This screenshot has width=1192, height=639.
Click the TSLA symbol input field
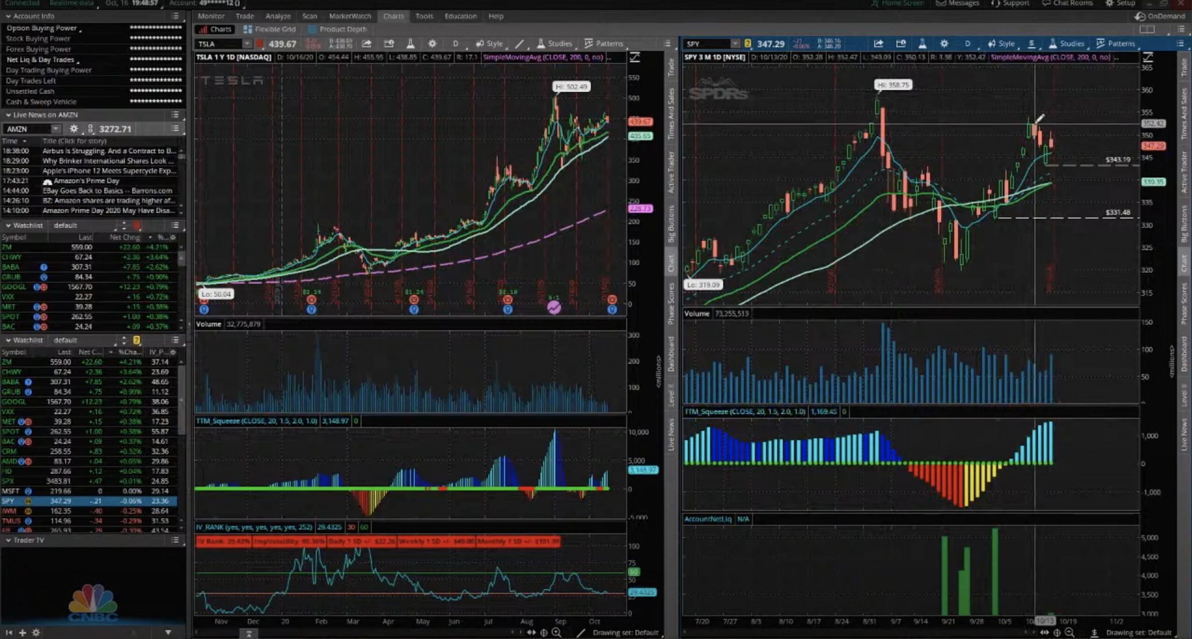219,44
